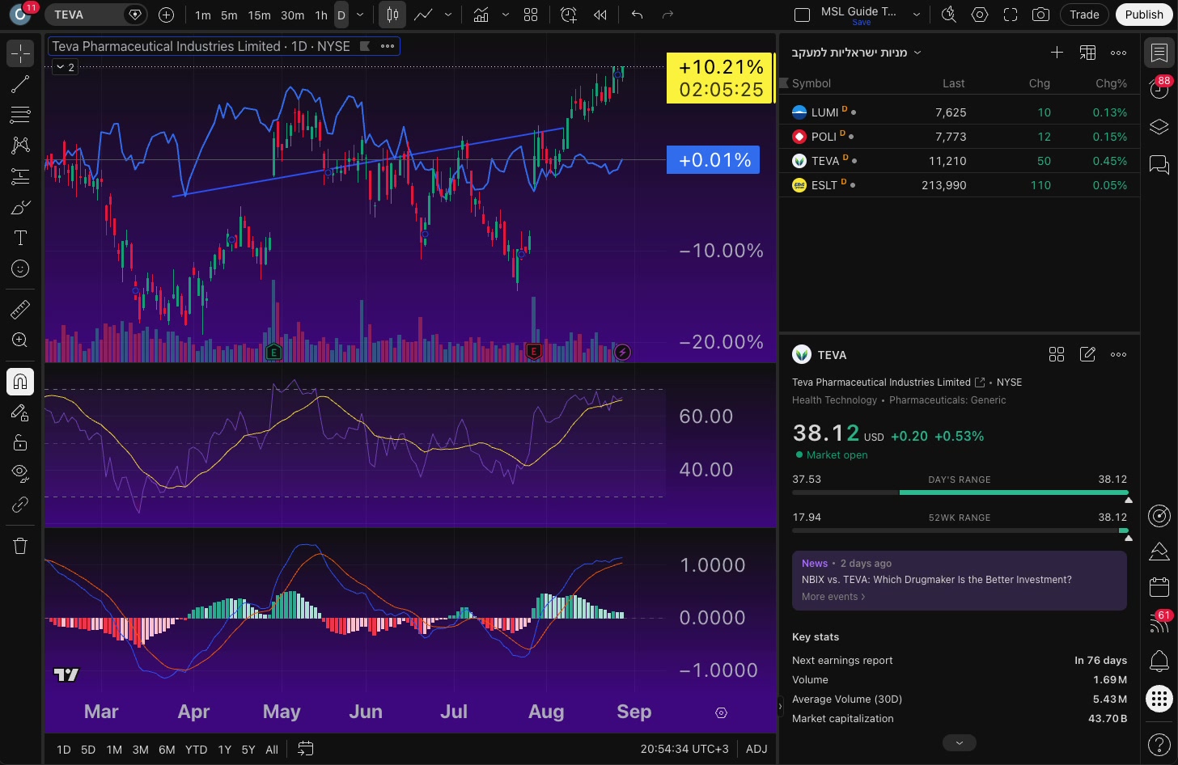Screen dimensions: 1178x765
Task: Toggle stay in drawing mode
Action: (x=20, y=412)
